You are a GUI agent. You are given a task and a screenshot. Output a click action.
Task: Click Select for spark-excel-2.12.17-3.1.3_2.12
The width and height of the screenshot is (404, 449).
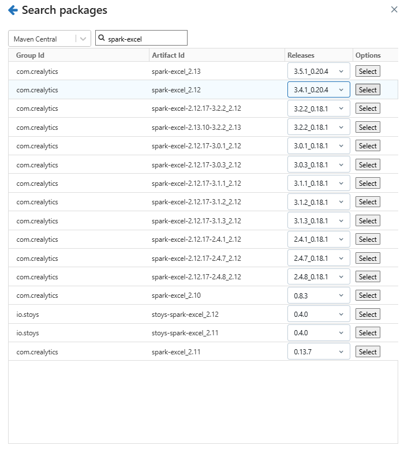[368, 221]
